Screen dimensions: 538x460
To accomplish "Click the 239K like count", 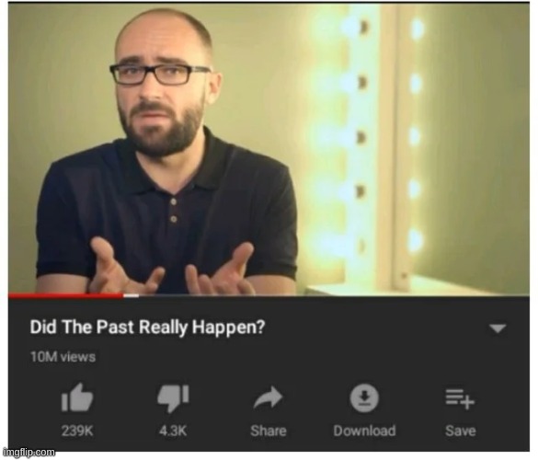I will (x=77, y=431).
